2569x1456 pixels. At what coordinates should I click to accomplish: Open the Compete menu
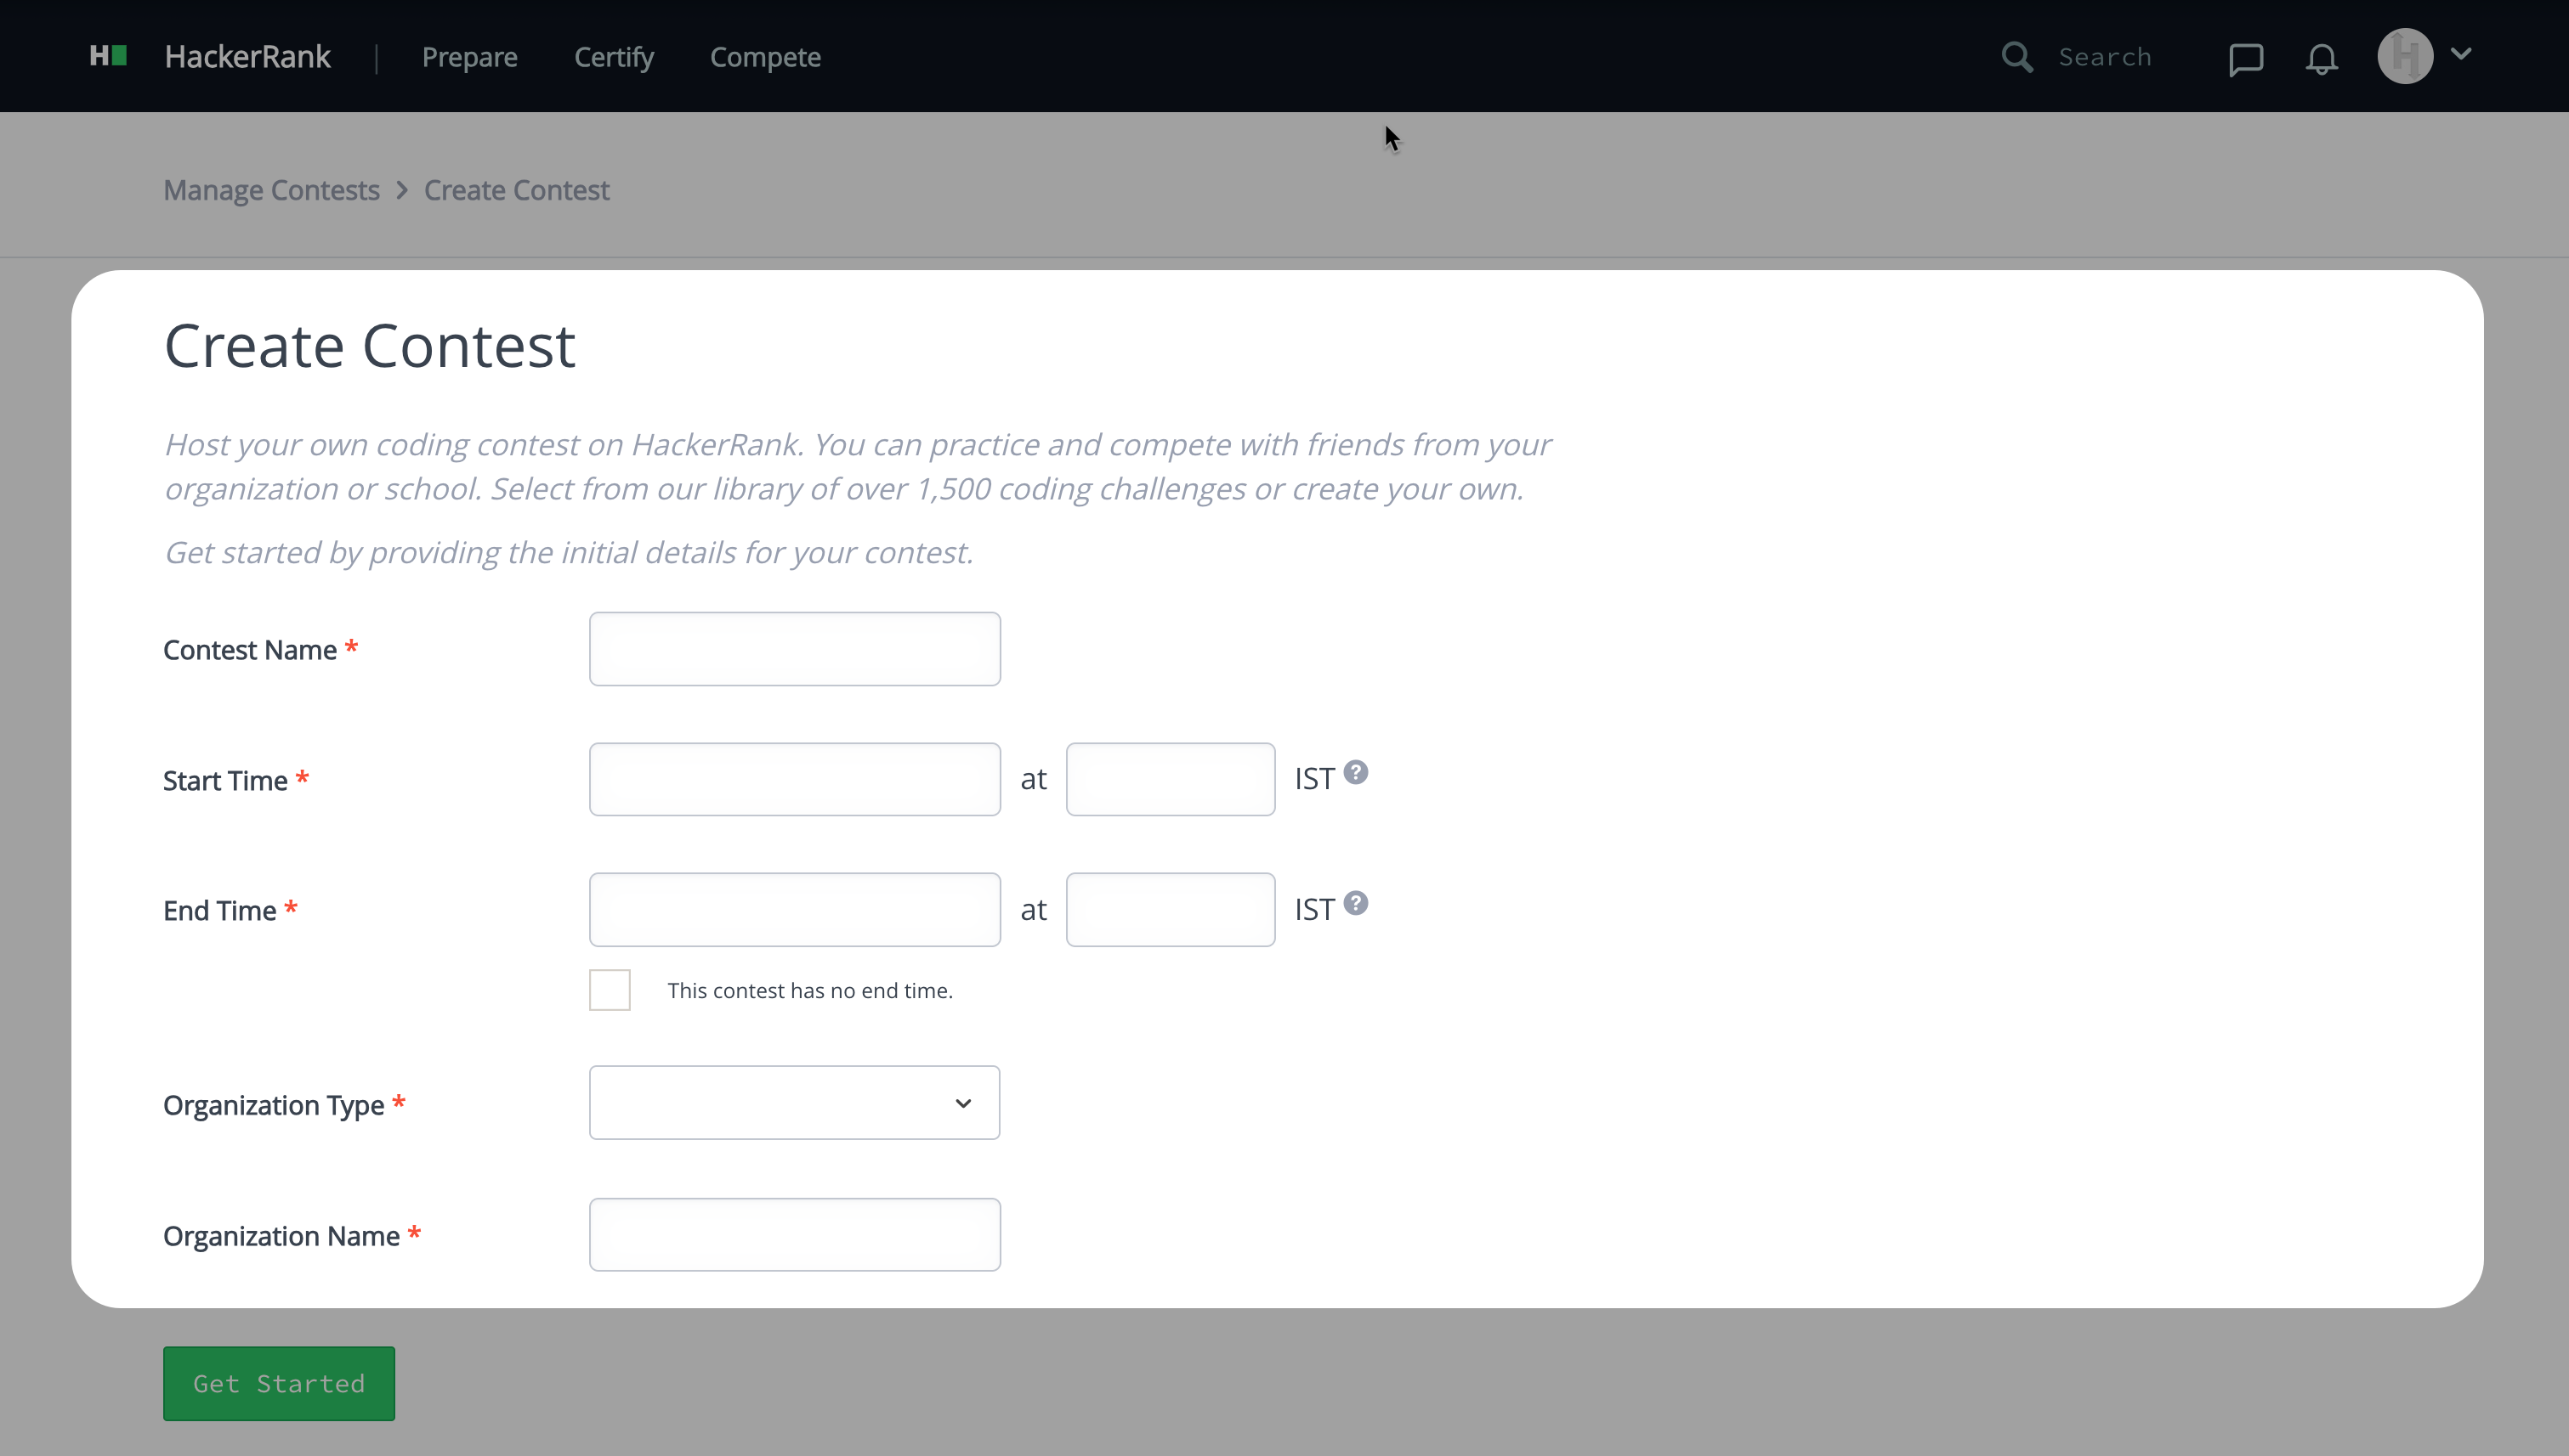766,57
